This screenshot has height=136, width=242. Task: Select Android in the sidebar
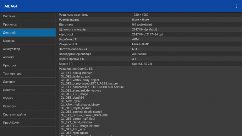[x=28, y=57]
